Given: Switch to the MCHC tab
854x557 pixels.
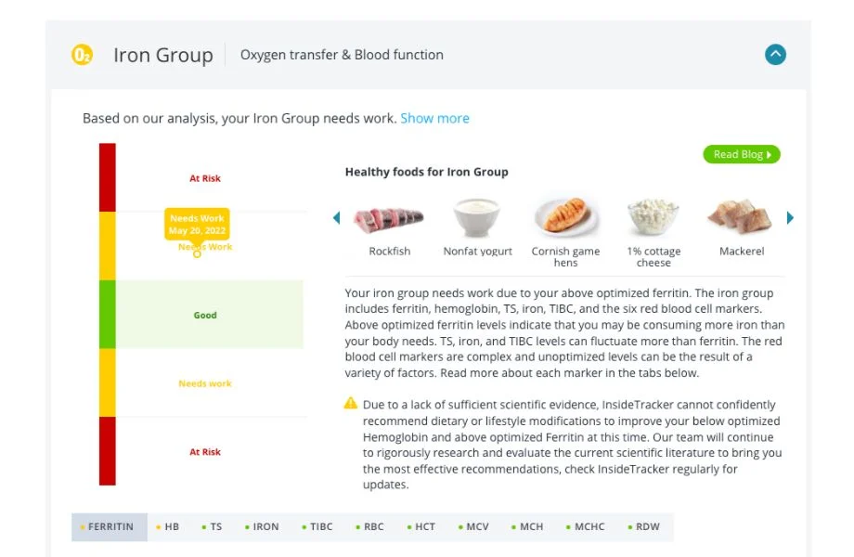Looking at the screenshot, I should 587,526.
